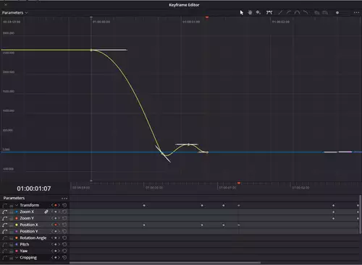This screenshot has height=265, width=362.
Task: Toggle Transform keyframe diamond
Action: pyautogui.click(x=55, y=205)
